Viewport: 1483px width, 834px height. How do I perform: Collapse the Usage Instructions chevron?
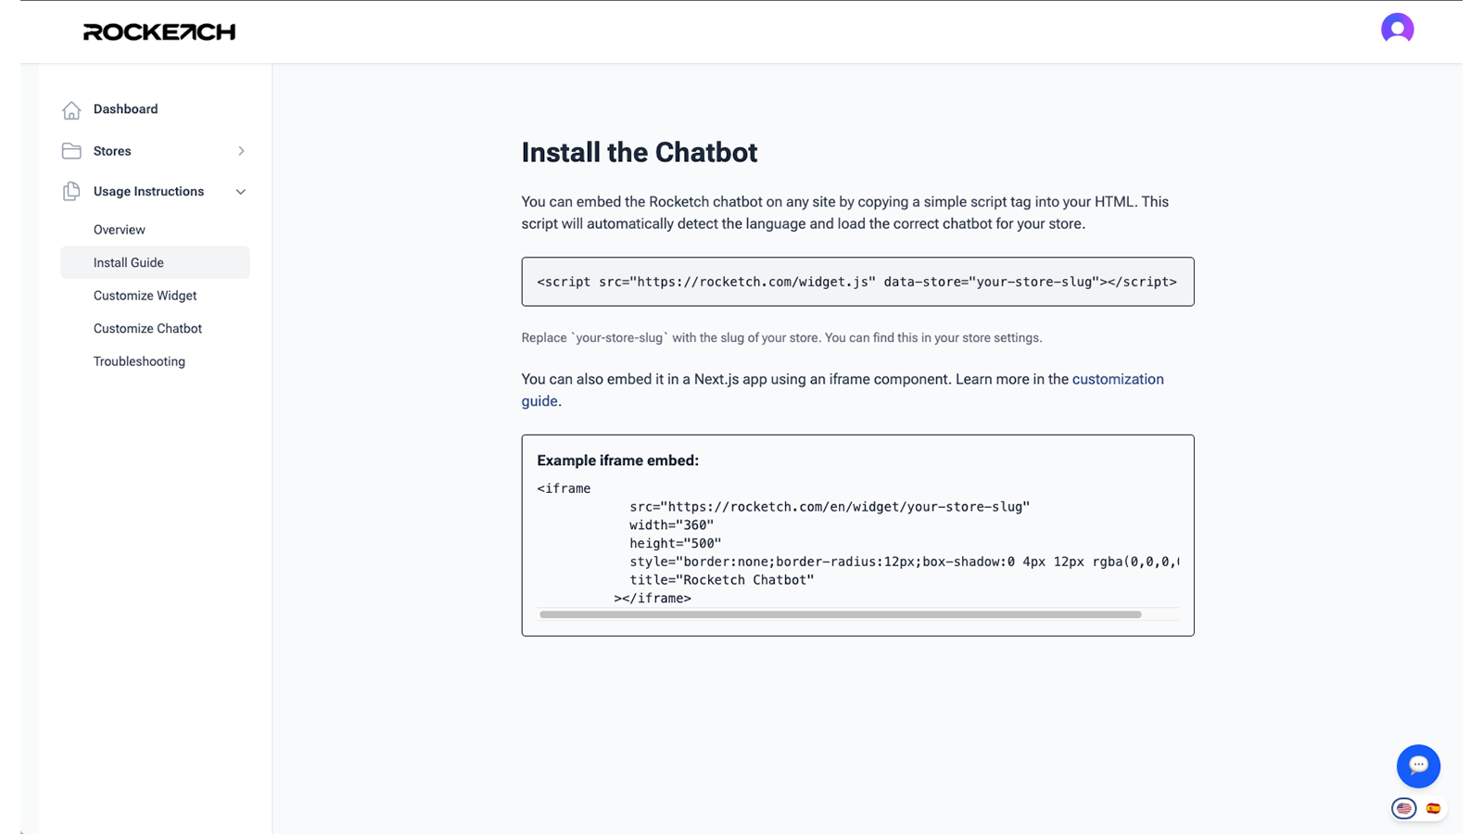pos(241,192)
